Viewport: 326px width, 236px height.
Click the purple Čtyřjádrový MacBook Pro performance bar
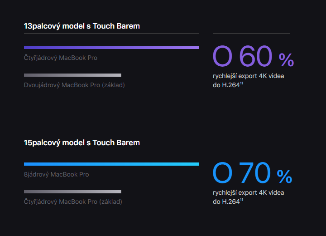coord(111,47)
